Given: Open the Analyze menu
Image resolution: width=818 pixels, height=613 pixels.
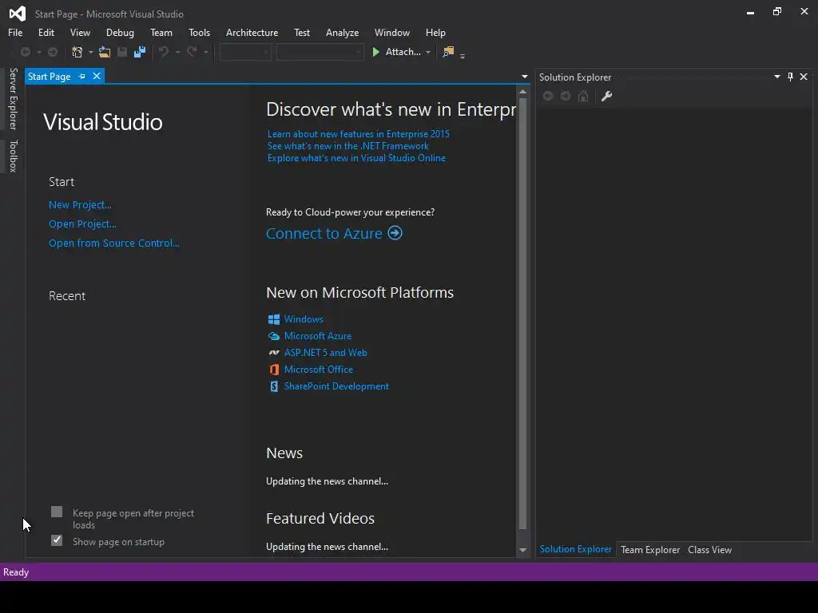Looking at the screenshot, I should pyautogui.click(x=342, y=32).
